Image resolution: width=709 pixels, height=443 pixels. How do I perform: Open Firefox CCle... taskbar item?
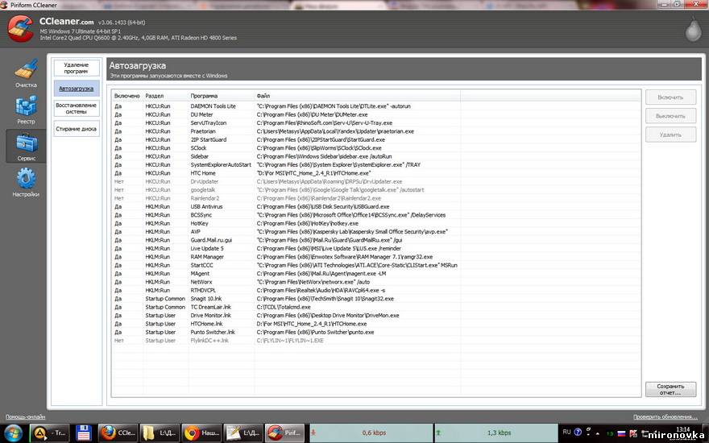click(x=118, y=433)
